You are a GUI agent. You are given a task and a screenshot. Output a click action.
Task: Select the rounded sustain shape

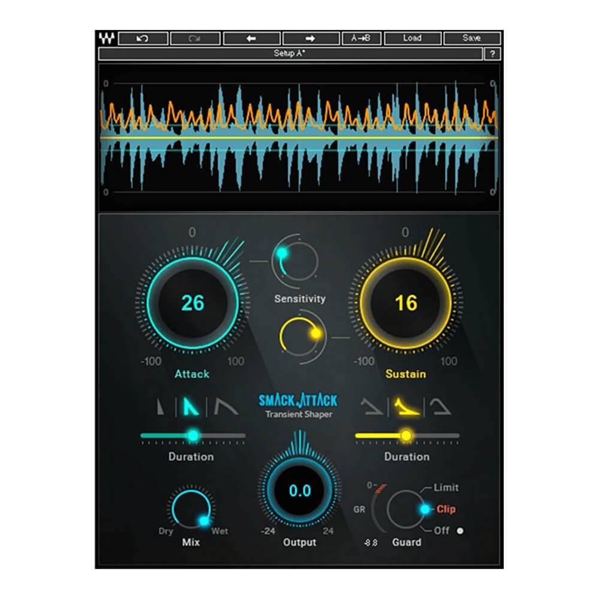(440, 407)
